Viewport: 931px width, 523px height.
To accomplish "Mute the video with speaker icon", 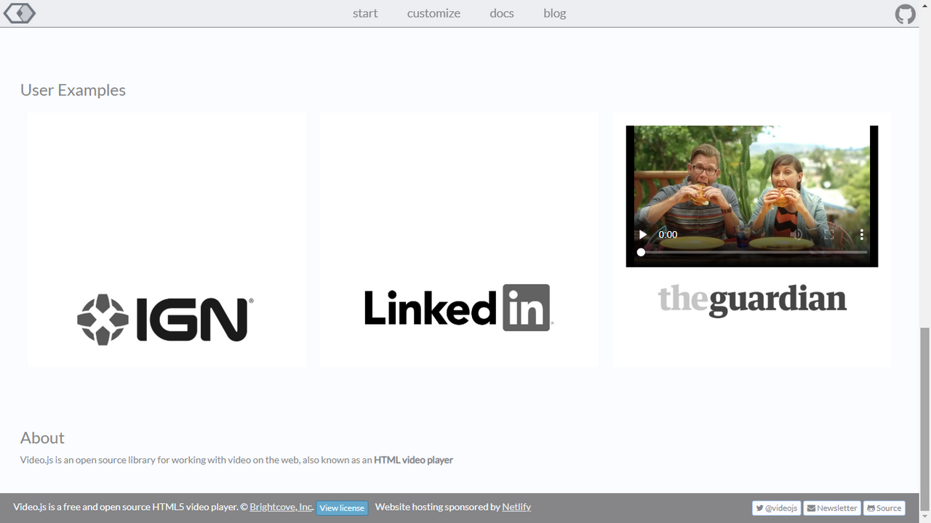I will pyautogui.click(x=796, y=235).
